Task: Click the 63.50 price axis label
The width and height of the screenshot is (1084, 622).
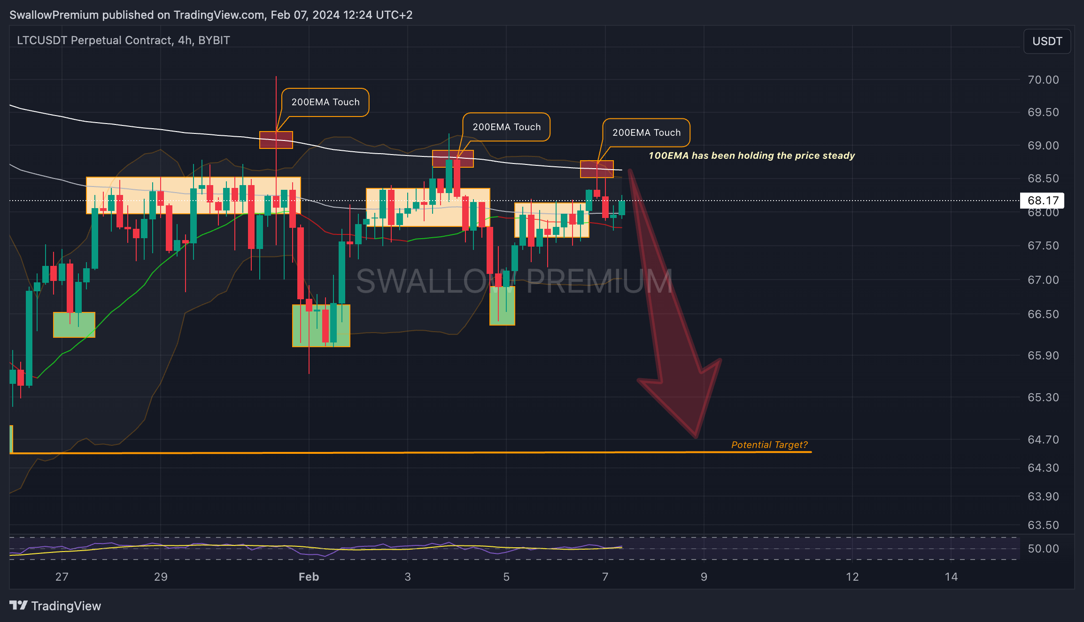Action: coord(1043,525)
